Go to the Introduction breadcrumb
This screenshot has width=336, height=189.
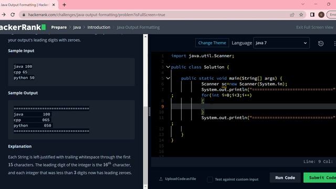(99, 27)
